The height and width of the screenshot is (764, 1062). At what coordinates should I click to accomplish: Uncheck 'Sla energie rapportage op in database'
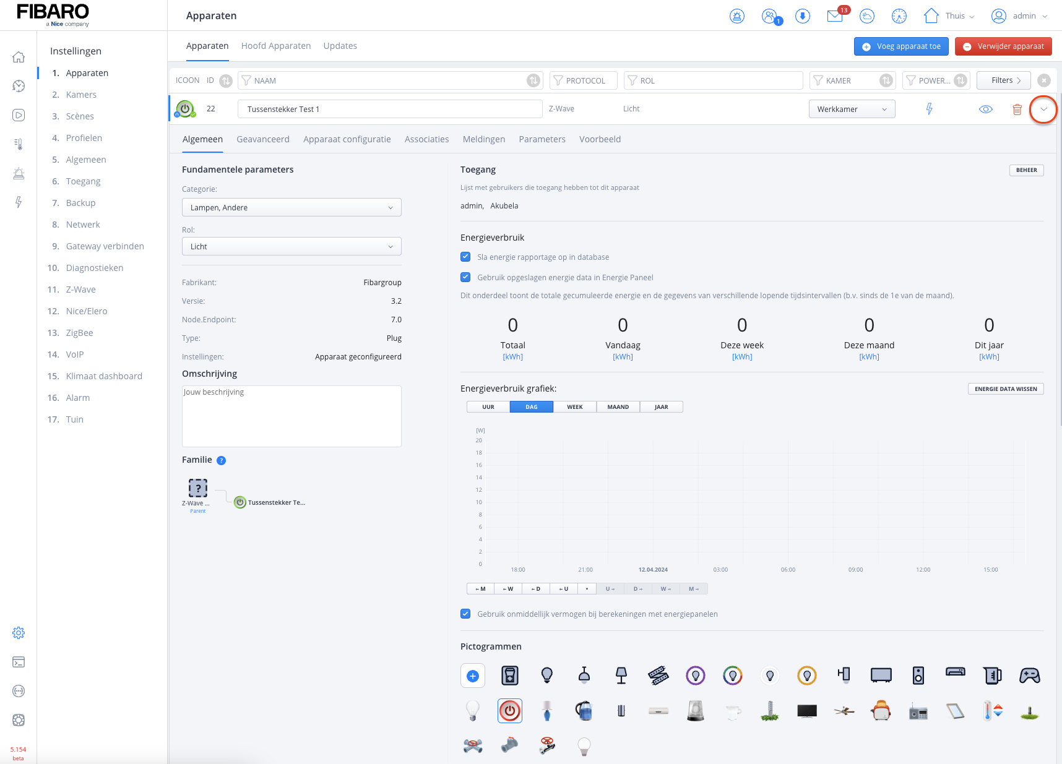[465, 257]
